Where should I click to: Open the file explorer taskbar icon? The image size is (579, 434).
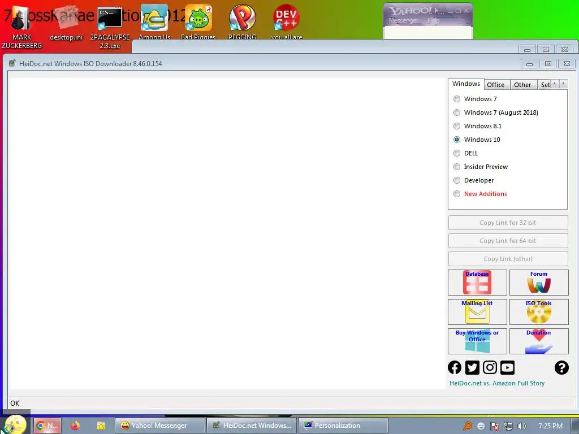(x=101, y=426)
